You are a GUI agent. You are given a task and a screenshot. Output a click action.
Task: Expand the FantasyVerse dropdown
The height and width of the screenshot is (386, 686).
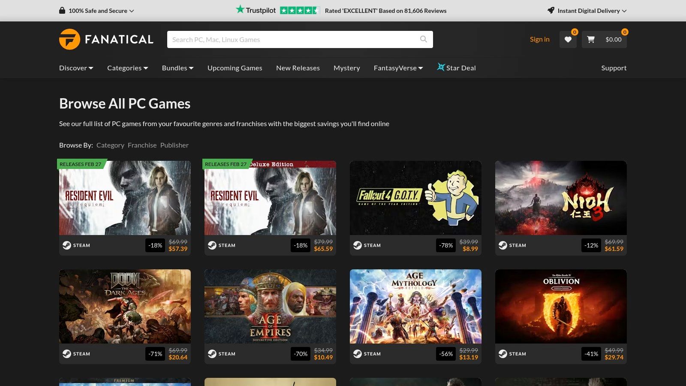(397, 68)
